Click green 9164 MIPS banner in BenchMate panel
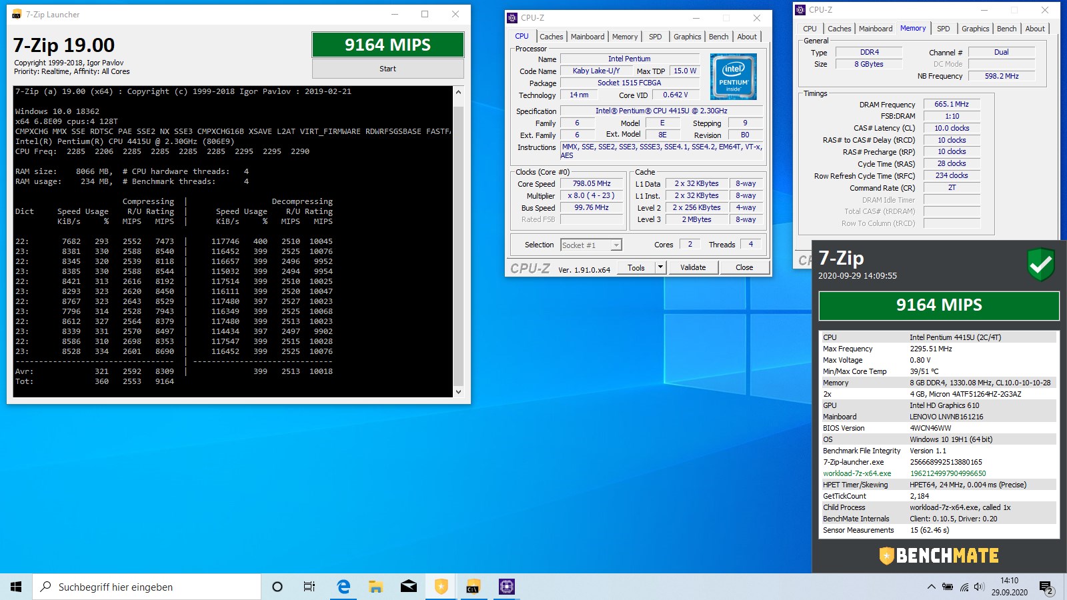The width and height of the screenshot is (1067, 600). [x=939, y=305]
